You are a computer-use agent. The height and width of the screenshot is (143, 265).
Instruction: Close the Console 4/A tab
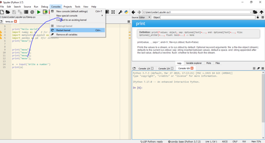(x=192, y=68)
